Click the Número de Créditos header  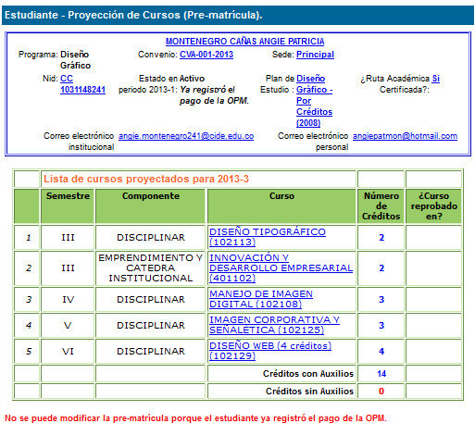pos(381,206)
